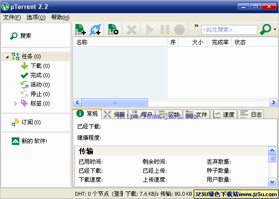Switch to the 区块 tab
The image size is (279, 199).
pos(169,114)
